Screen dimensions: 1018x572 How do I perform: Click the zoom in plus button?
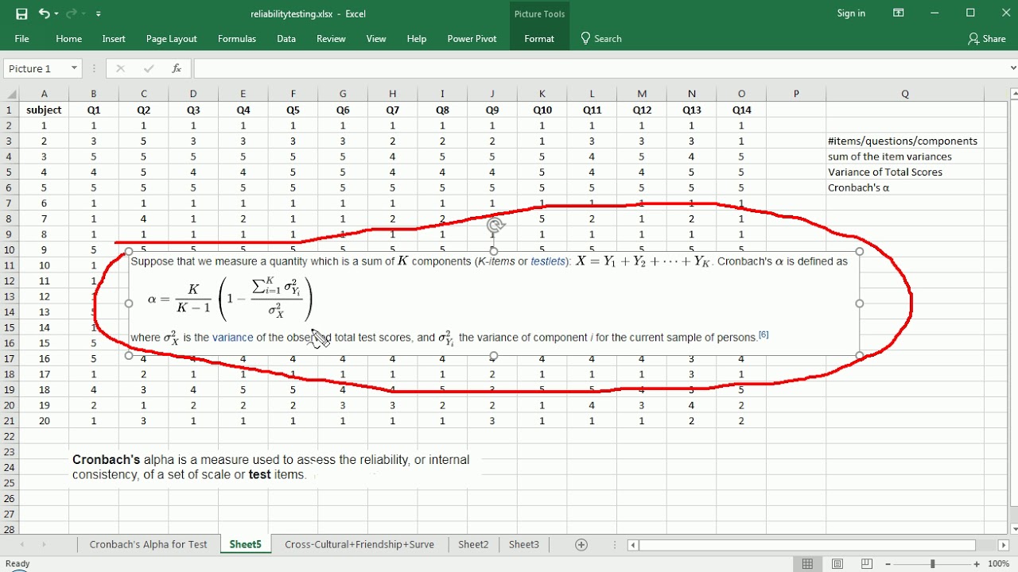click(977, 564)
